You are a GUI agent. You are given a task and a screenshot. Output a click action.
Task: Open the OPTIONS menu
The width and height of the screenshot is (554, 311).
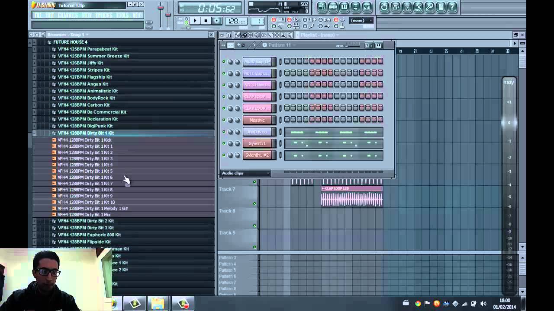pyautogui.click(x=104, y=16)
